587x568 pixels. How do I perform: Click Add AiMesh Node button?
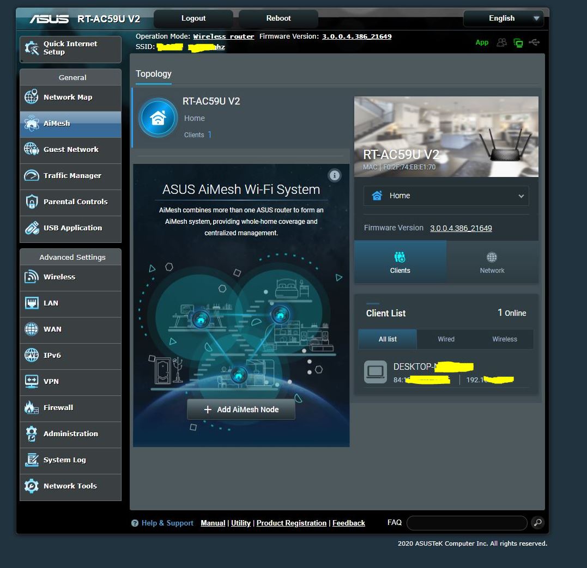point(241,410)
